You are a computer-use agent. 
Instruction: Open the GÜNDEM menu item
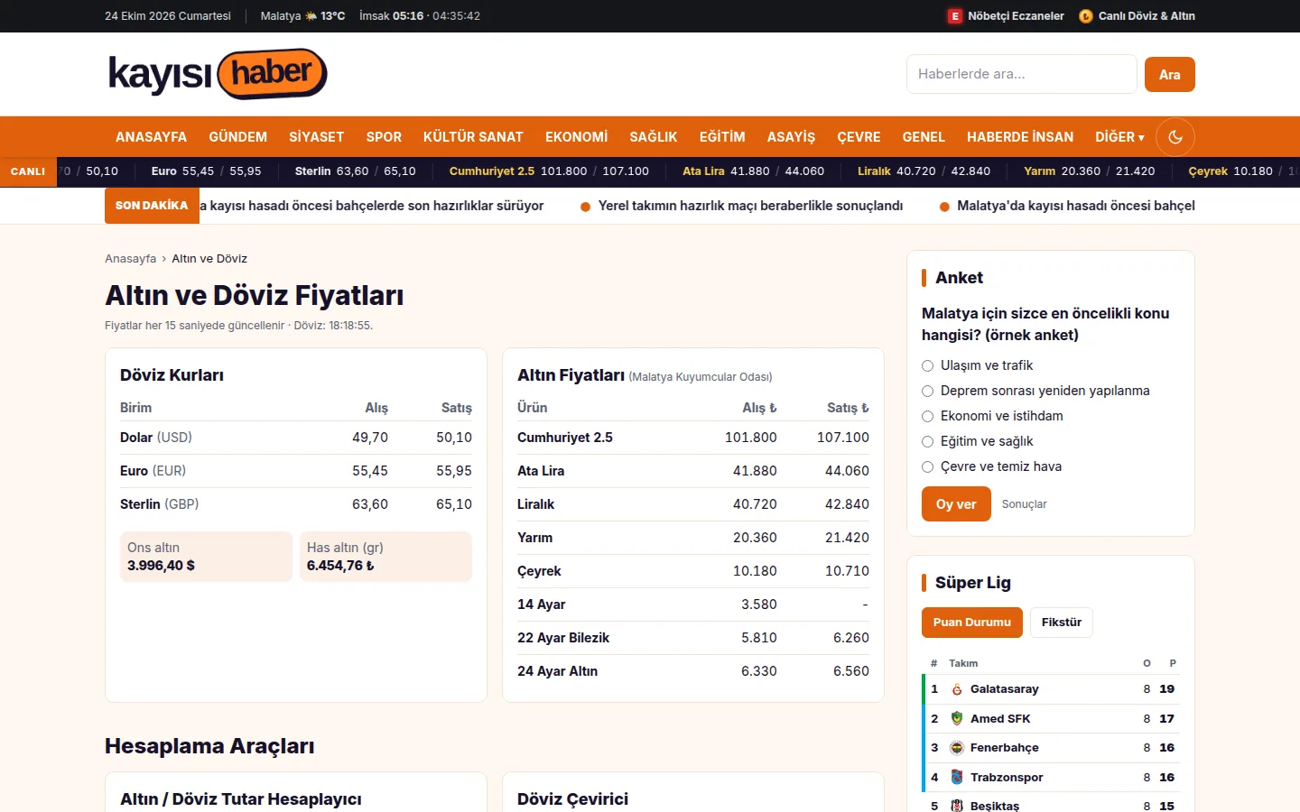[237, 137]
